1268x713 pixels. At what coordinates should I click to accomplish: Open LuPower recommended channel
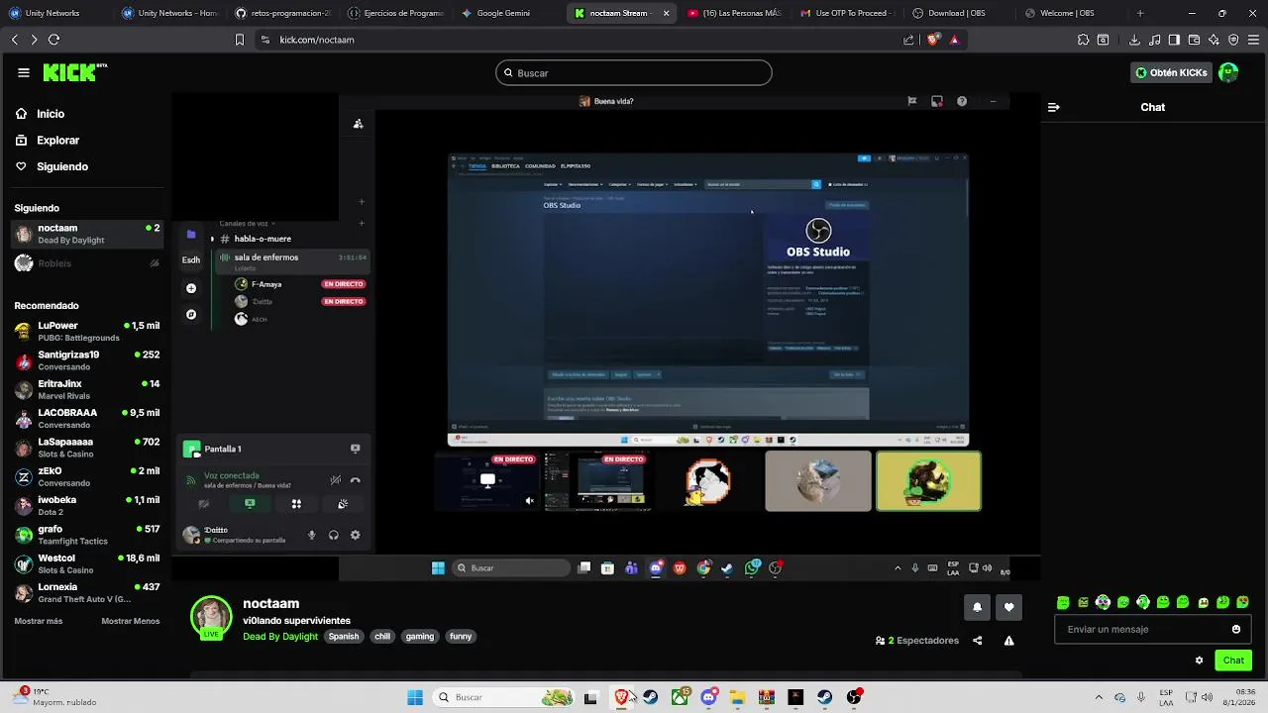[x=86, y=331]
